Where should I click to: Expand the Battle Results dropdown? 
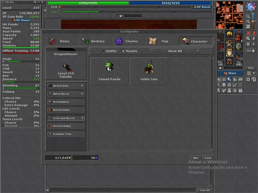point(66,94)
